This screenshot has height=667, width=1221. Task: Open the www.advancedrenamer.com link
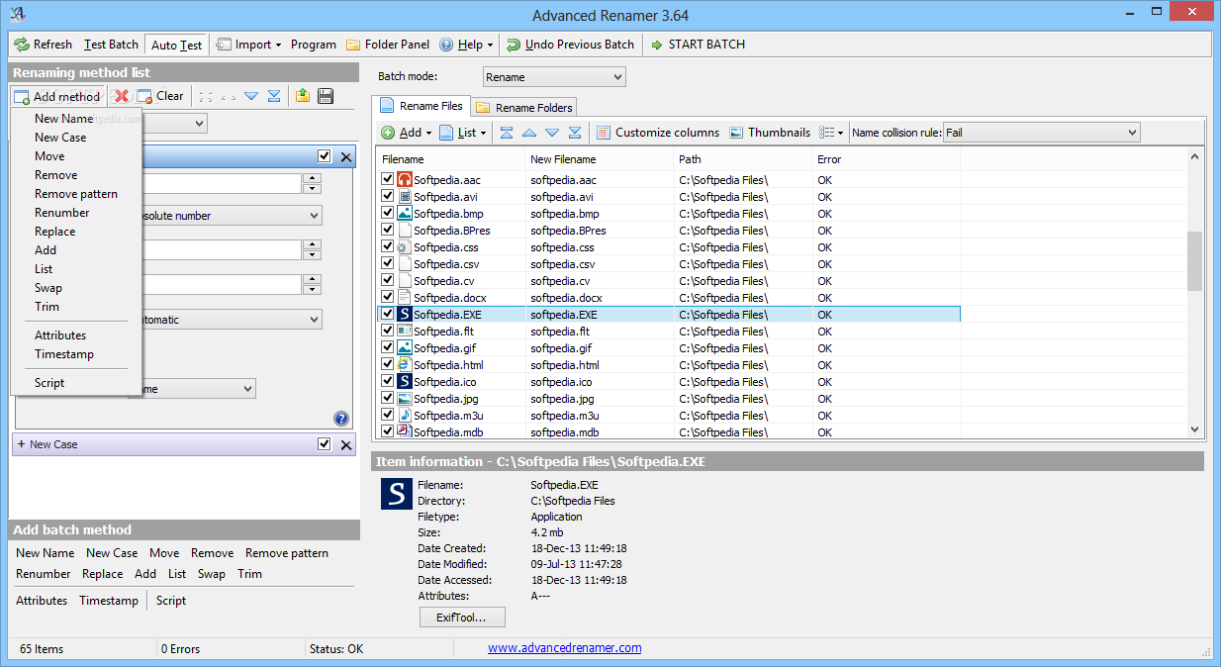click(x=564, y=648)
